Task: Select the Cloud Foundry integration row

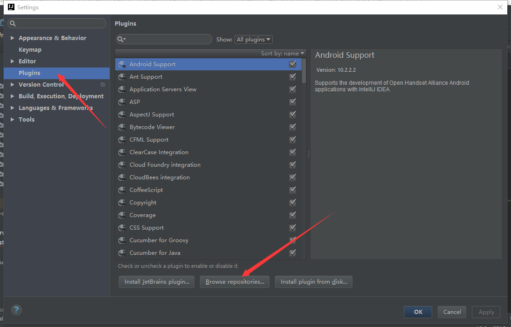Action: coord(208,165)
